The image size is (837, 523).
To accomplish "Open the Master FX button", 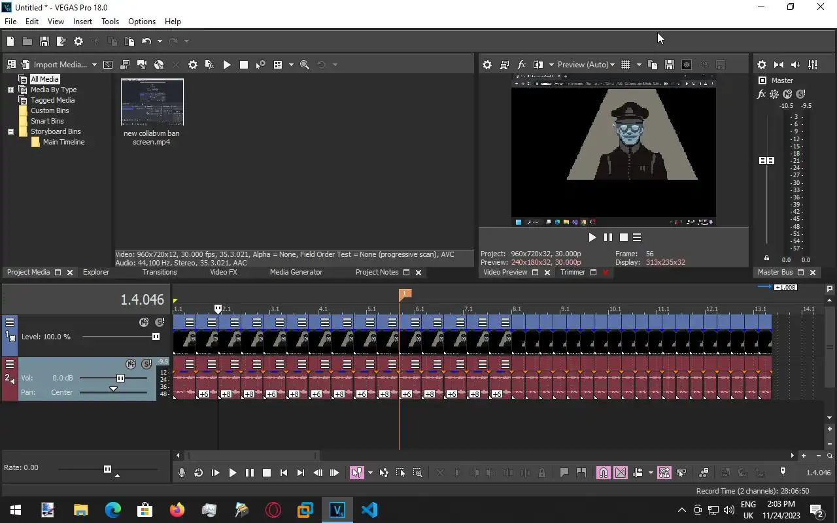I will [x=761, y=94].
